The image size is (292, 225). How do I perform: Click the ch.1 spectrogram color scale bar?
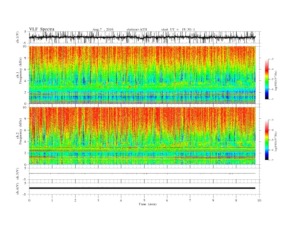pos(267,79)
